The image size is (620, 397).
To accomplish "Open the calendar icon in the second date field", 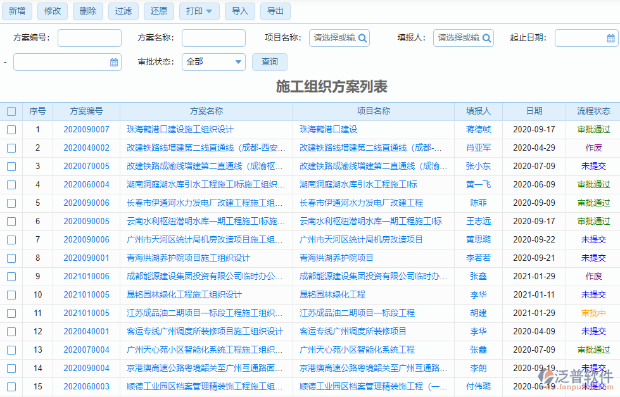I will (114, 62).
